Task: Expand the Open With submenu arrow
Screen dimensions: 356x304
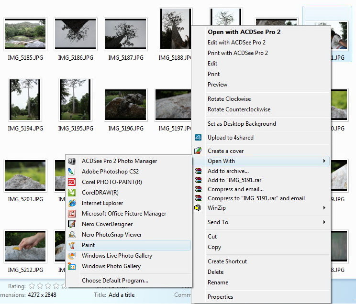Action: [x=324, y=161]
